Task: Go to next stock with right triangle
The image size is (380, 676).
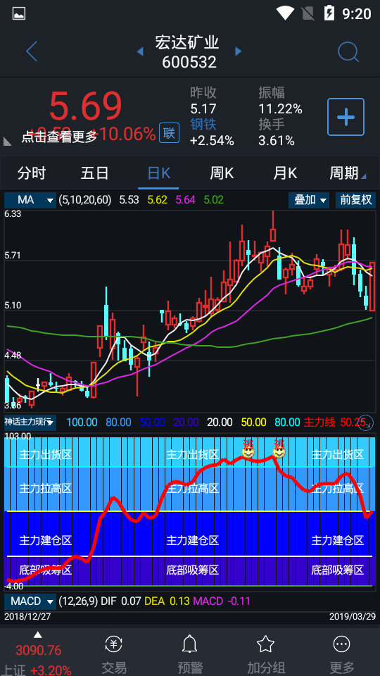Action: (x=239, y=51)
